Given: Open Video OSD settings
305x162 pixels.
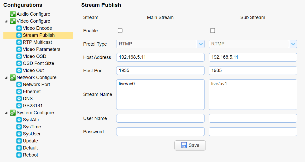Looking at the screenshot, I should coord(34,56).
